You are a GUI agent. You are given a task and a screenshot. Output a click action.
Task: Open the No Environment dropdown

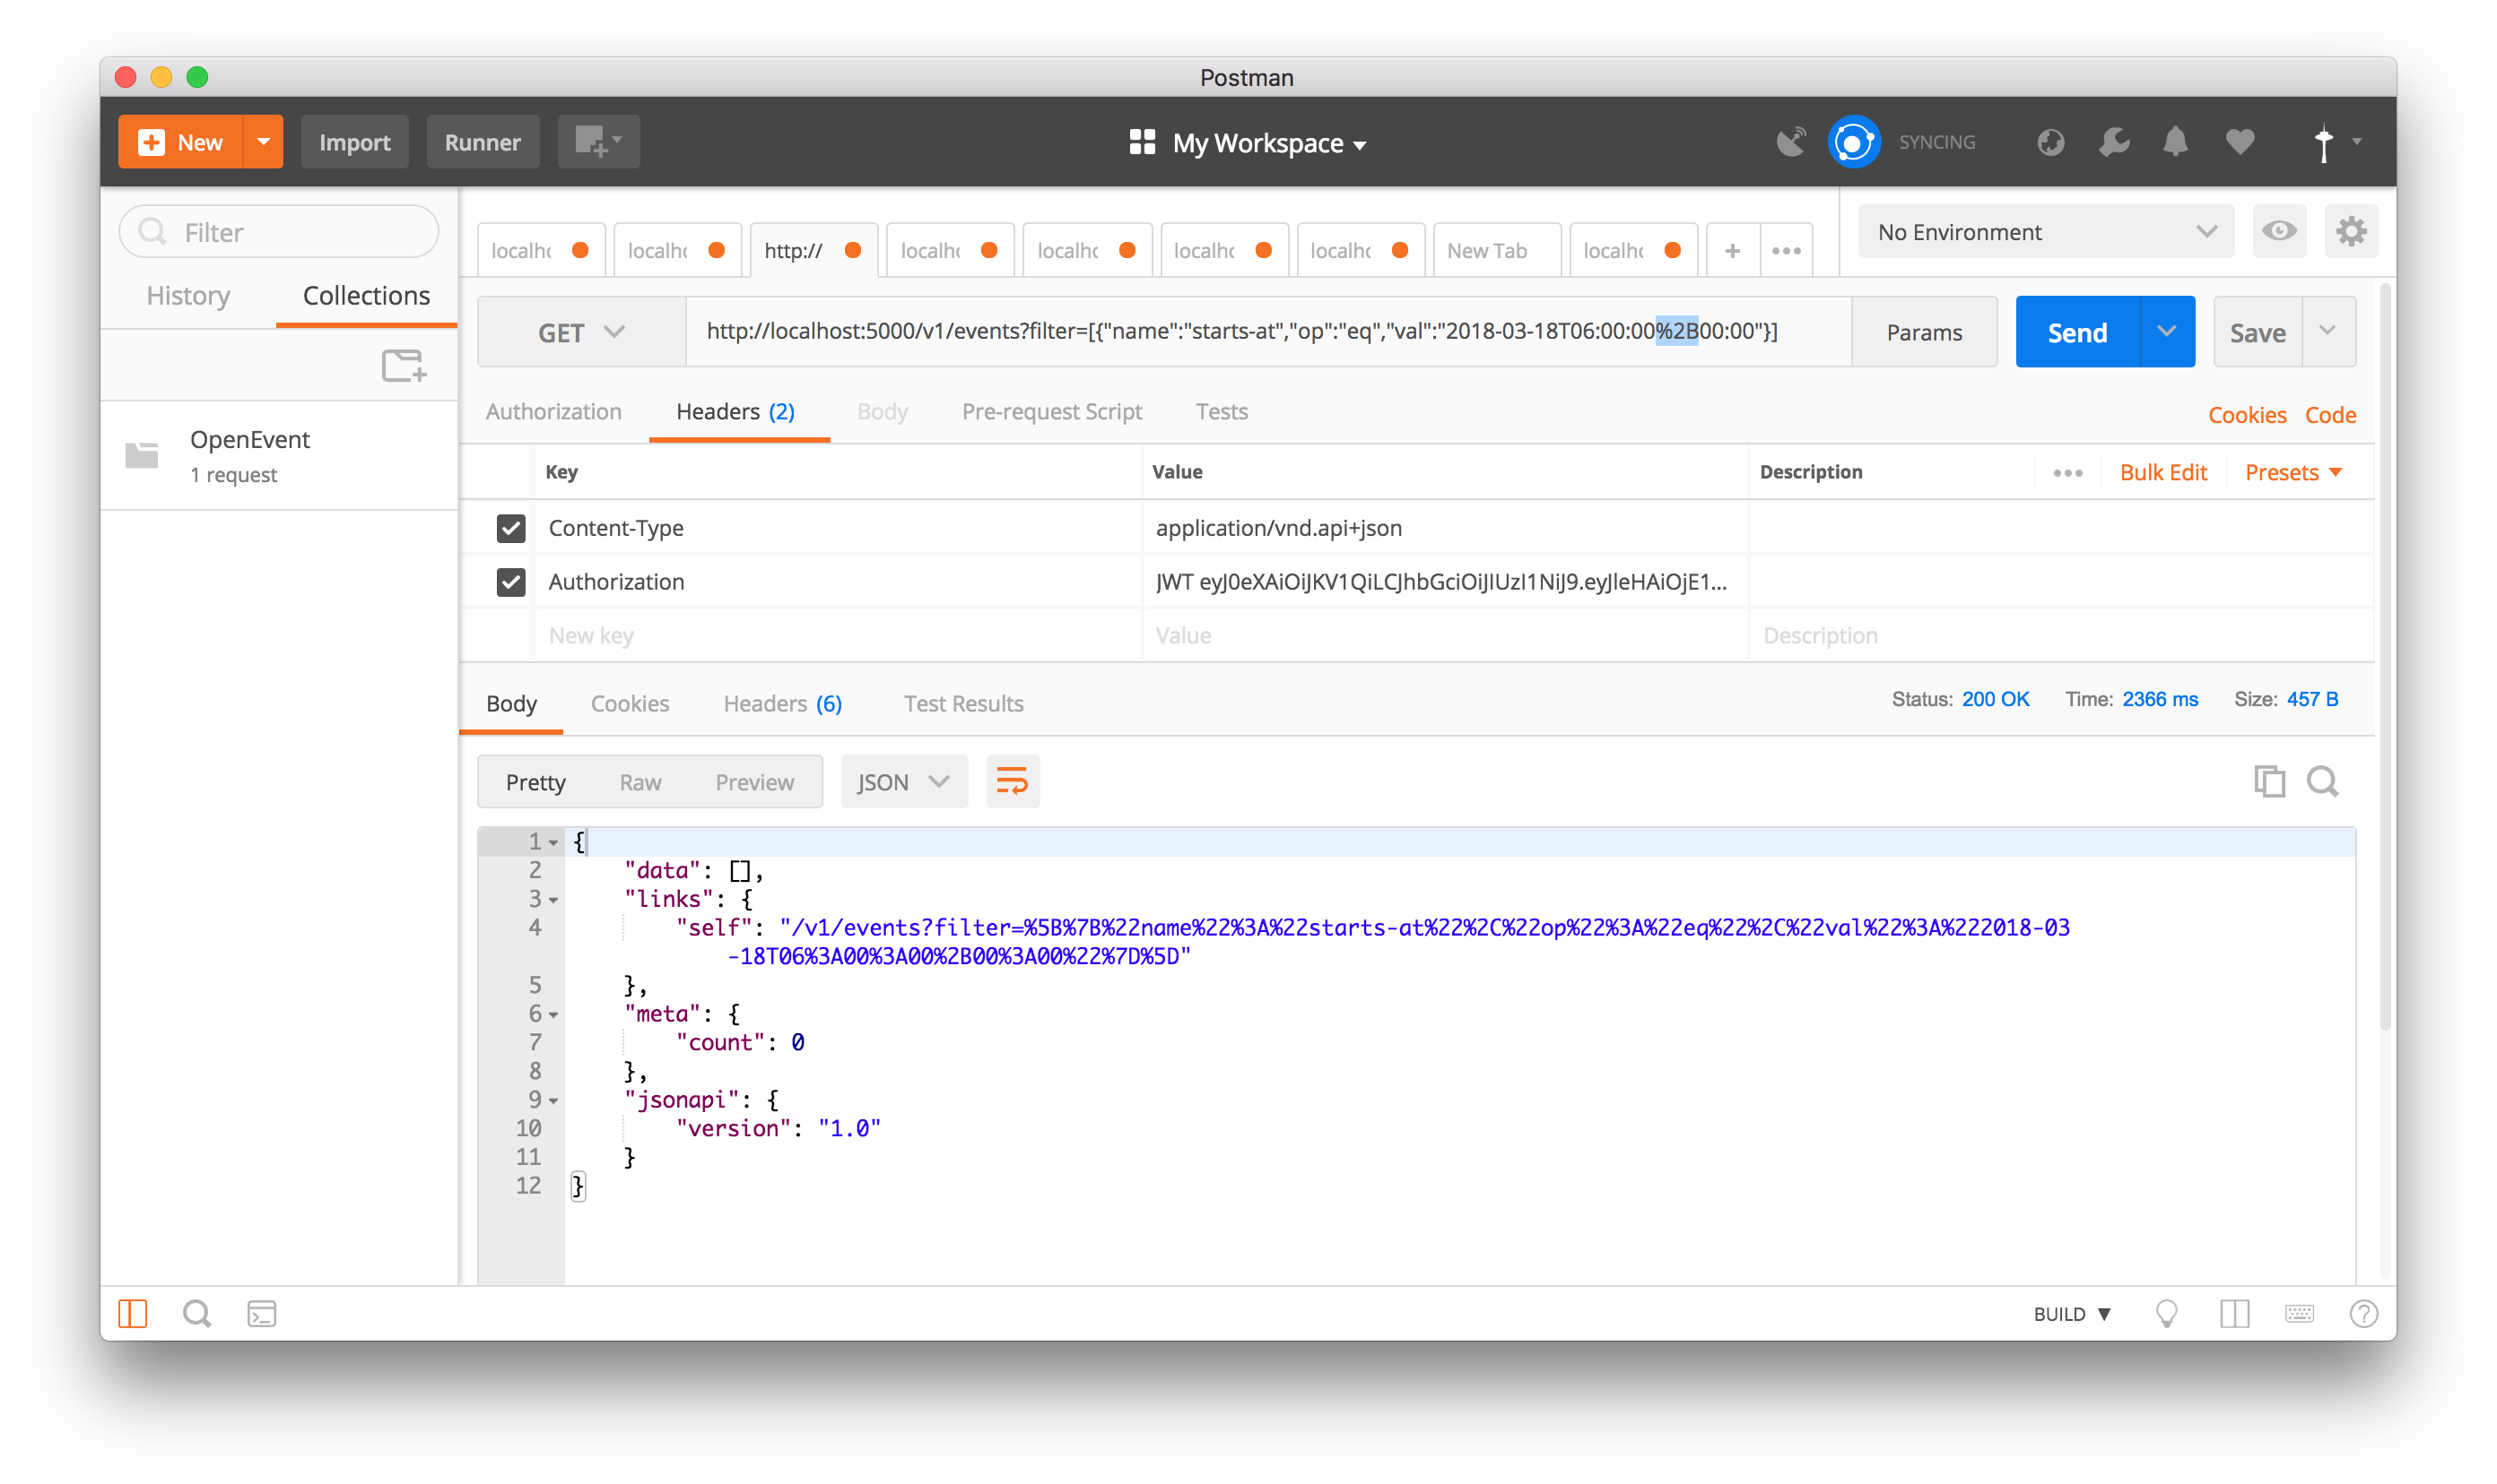point(2046,232)
